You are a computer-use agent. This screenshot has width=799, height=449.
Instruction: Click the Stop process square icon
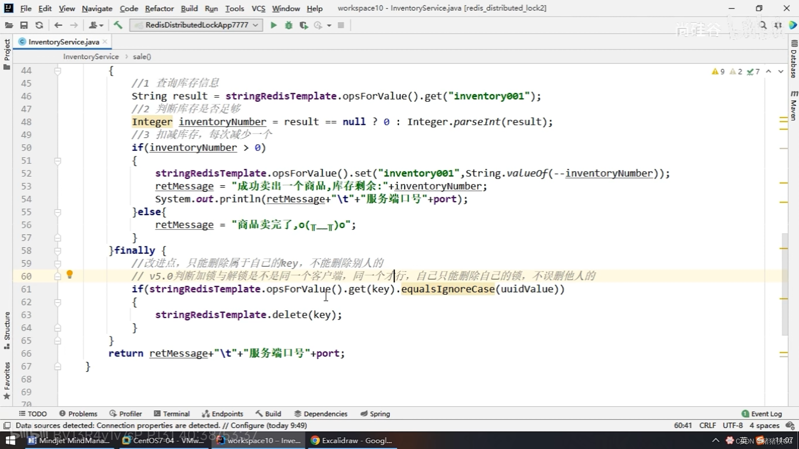[341, 25]
